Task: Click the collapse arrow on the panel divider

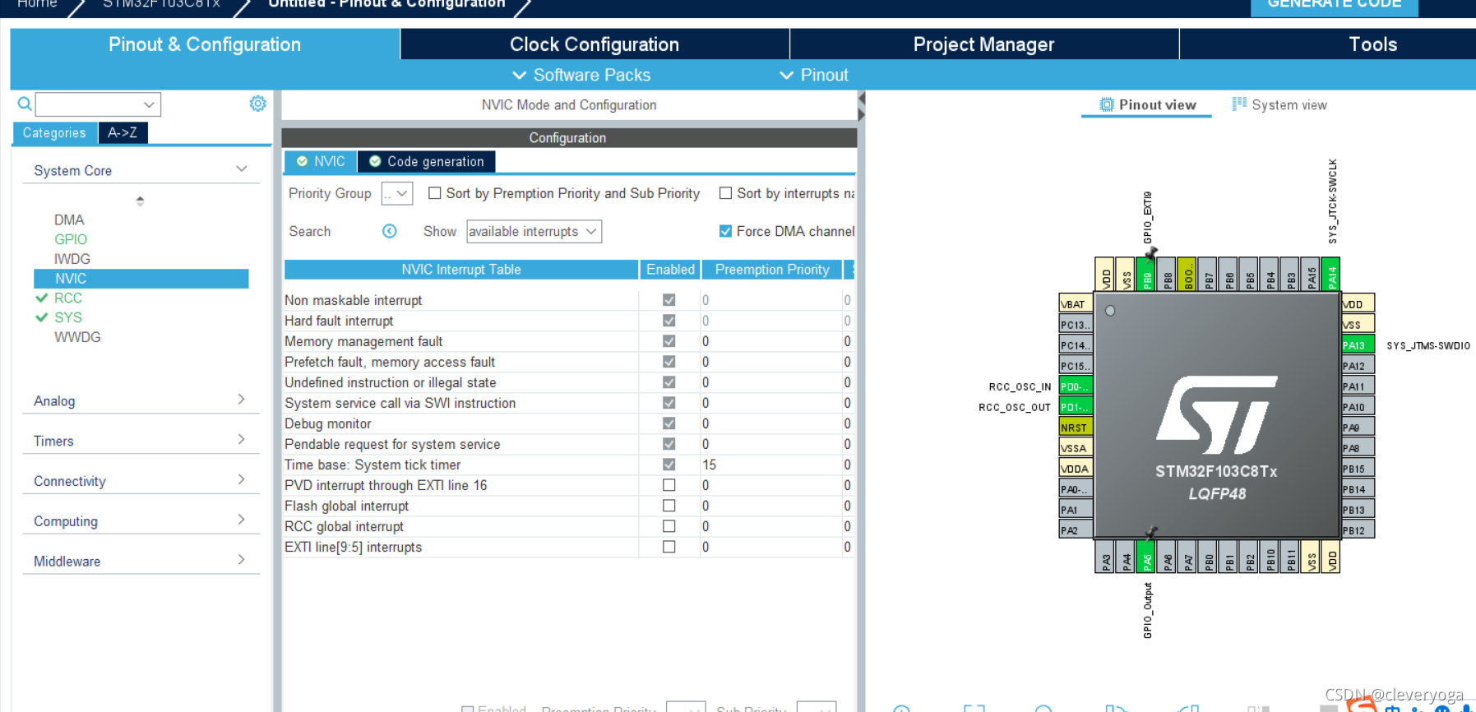Action: pos(861,99)
